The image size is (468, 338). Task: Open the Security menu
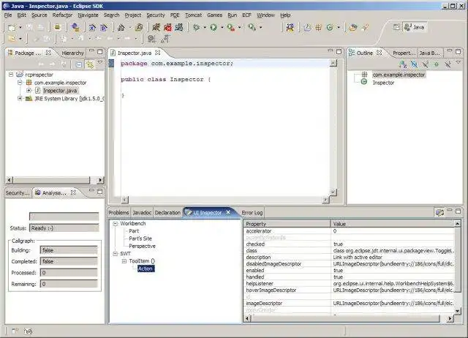(x=156, y=15)
